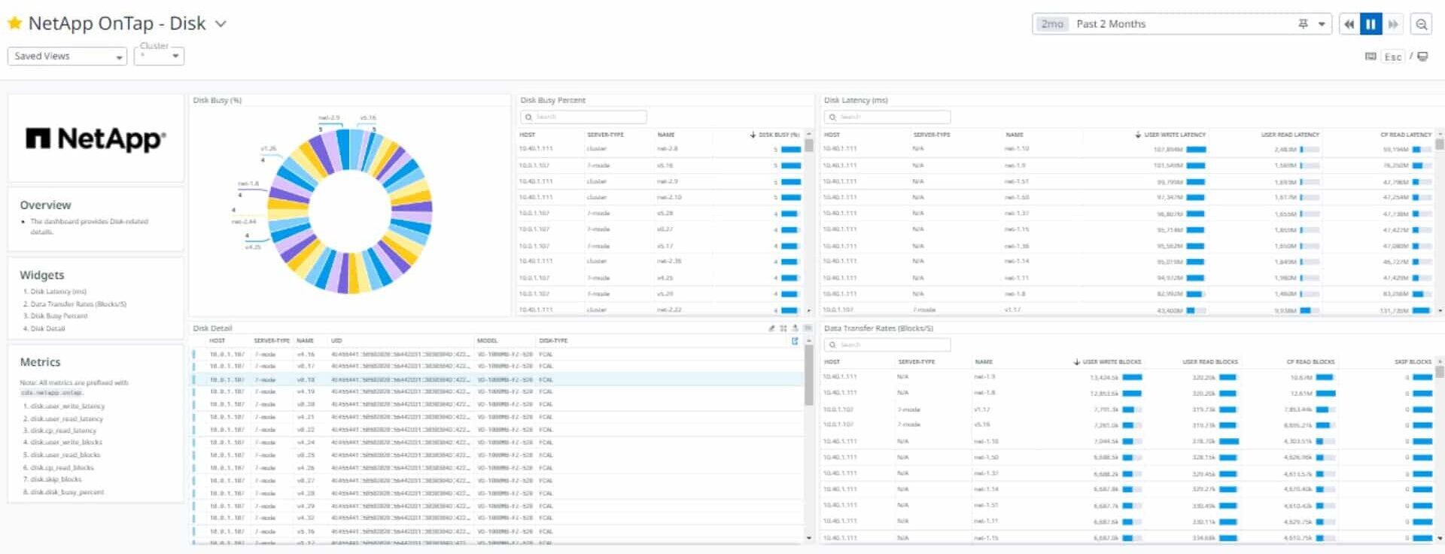Image resolution: width=1445 pixels, height=554 pixels.
Task: Click the net-2.9 label on donut chart
Action: click(x=329, y=117)
